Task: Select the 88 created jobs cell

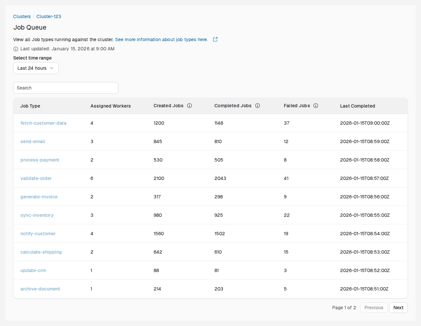Action: pyautogui.click(x=156, y=270)
